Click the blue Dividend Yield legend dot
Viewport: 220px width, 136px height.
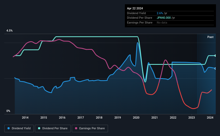tap(9, 128)
